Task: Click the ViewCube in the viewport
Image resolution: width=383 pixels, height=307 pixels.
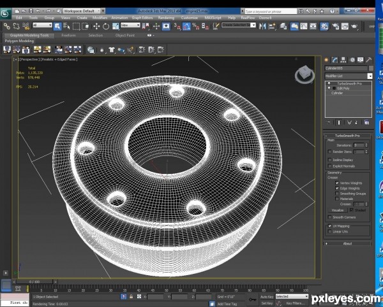Action: 304,75
